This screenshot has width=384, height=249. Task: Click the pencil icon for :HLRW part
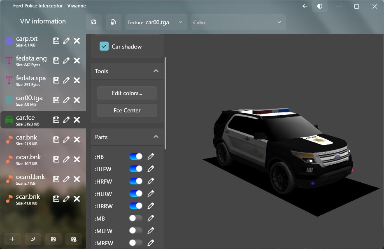151,193
